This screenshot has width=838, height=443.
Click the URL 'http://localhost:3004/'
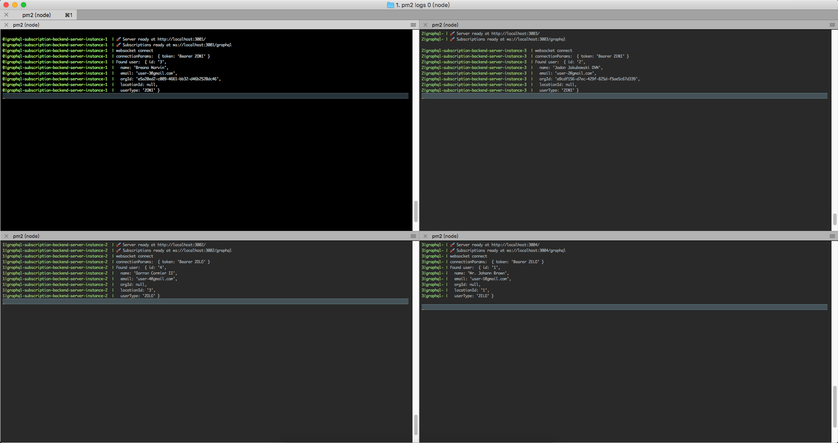[x=515, y=245]
